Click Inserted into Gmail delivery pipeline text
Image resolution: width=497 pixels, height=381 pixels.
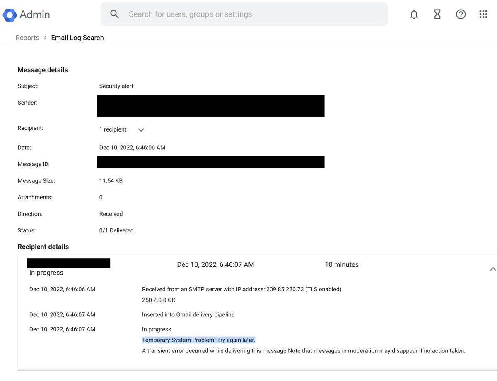pyautogui.click(x=188, y=314)
